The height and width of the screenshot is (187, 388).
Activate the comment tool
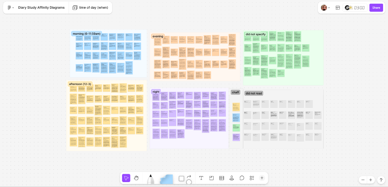tap(242, 178)
